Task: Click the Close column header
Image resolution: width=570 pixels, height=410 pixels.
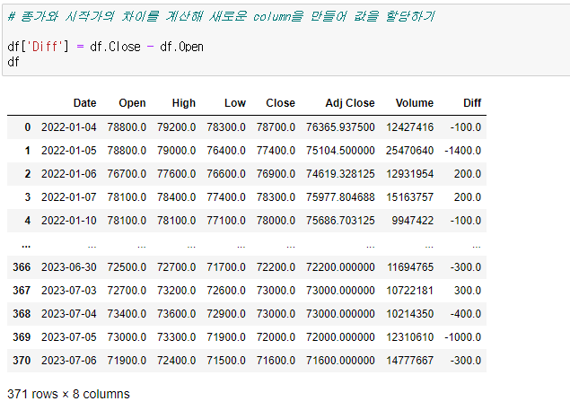Action: point(280,103)
